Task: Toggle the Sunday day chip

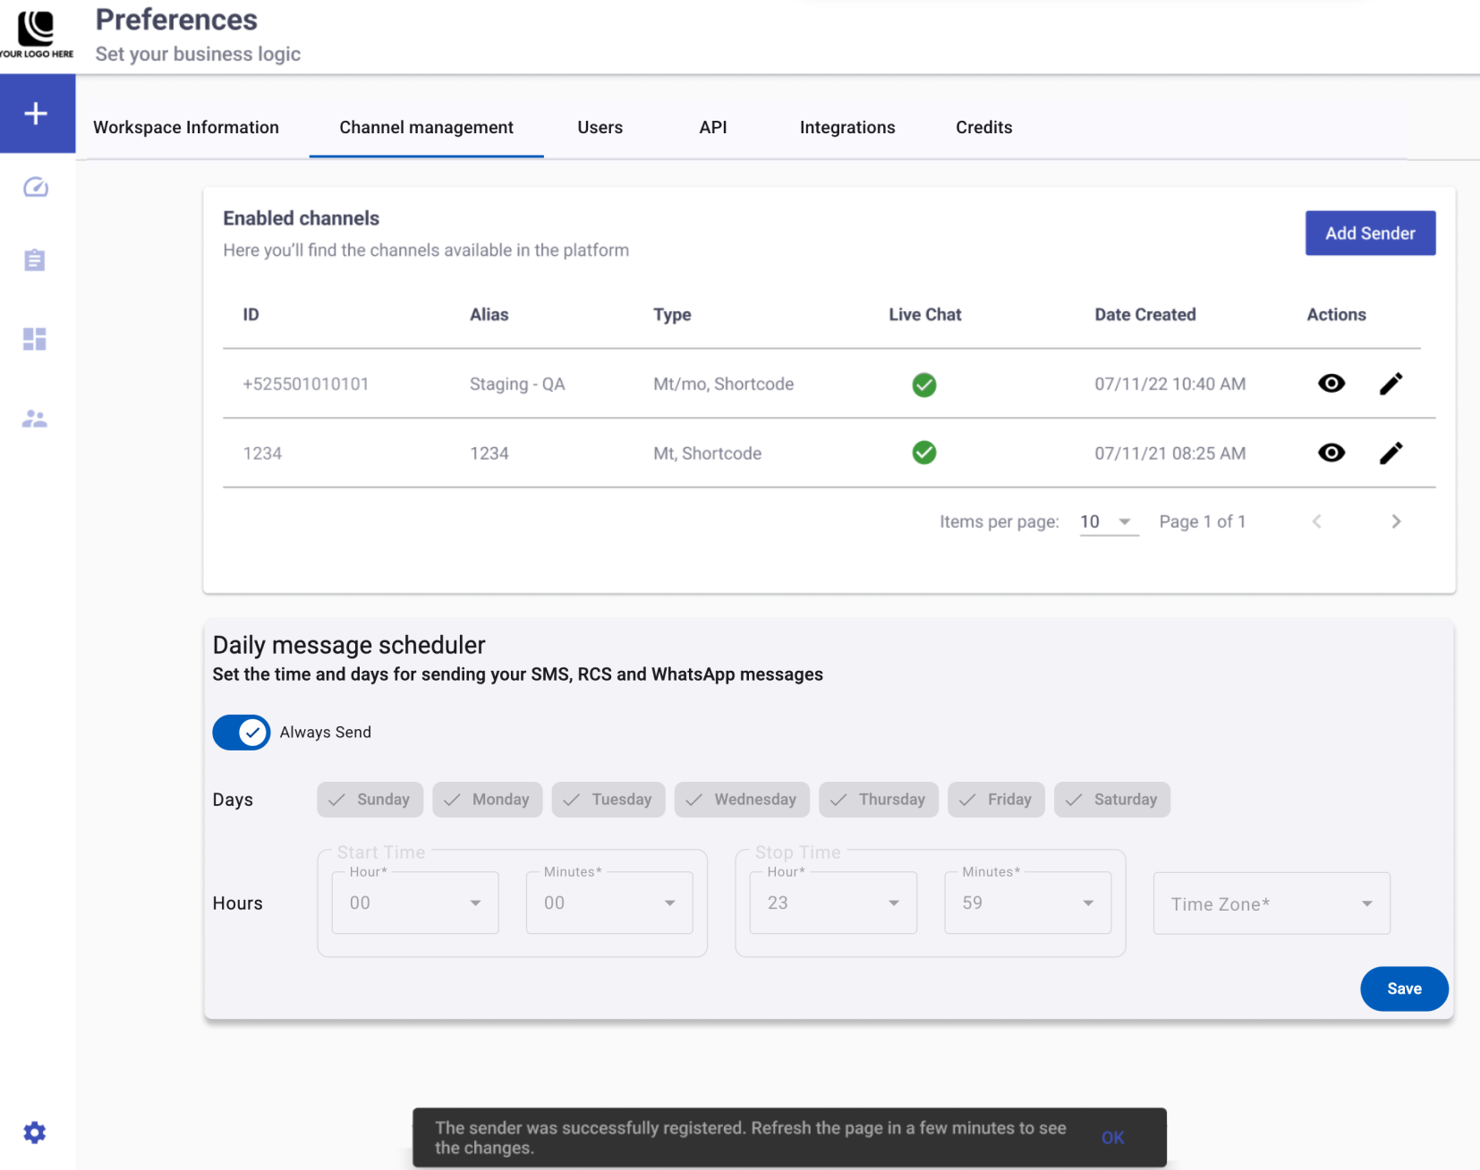Action: pyautogui.click(x=370, y=800)
